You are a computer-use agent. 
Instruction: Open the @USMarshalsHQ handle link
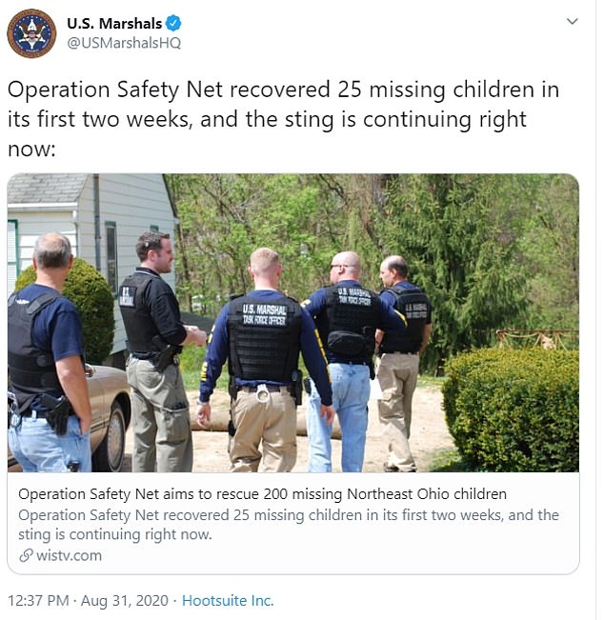pos(123,43)
